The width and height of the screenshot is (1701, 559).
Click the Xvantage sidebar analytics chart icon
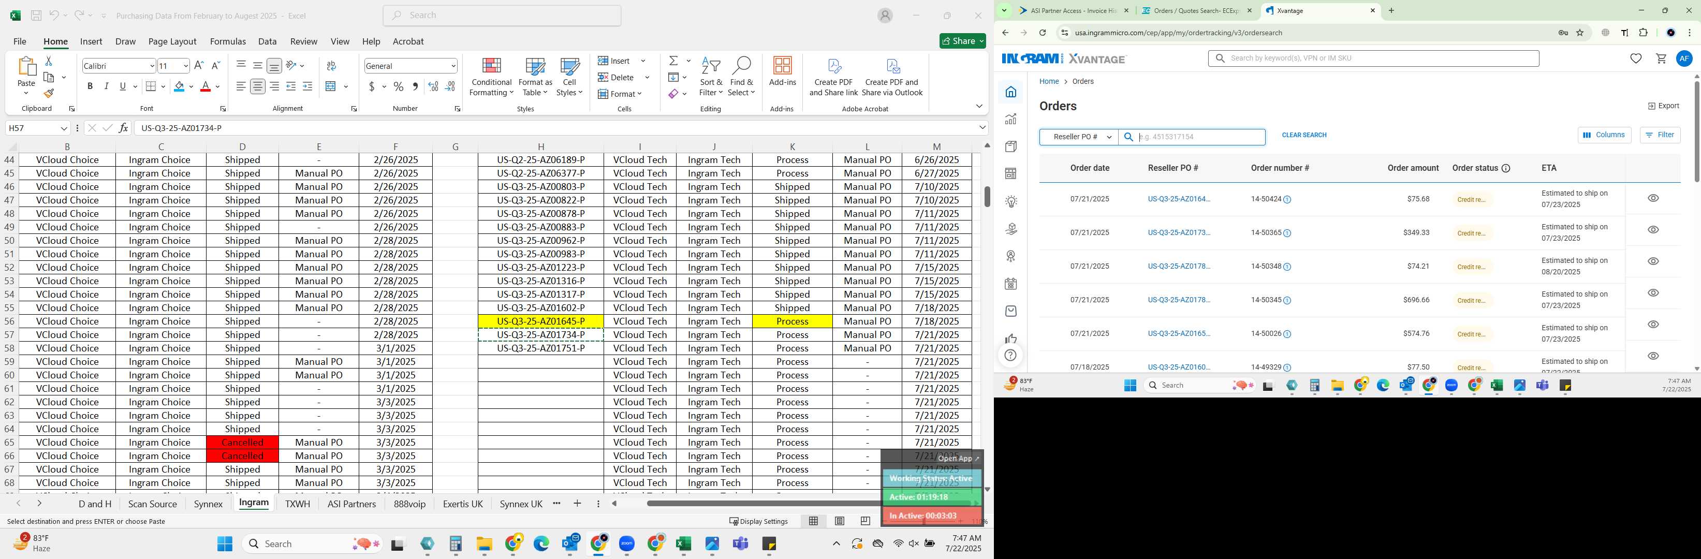(x=1010, y=120)
